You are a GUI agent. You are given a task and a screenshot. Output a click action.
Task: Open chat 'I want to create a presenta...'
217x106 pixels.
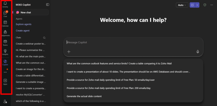point(31,88)
